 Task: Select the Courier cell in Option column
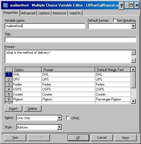click(27, 94)
